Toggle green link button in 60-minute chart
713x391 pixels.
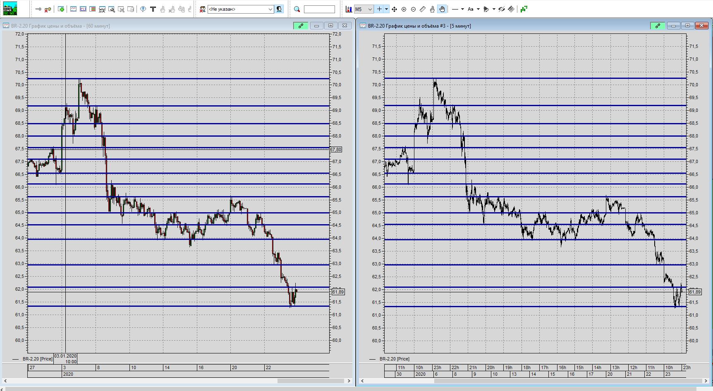(x=301, y=26)
